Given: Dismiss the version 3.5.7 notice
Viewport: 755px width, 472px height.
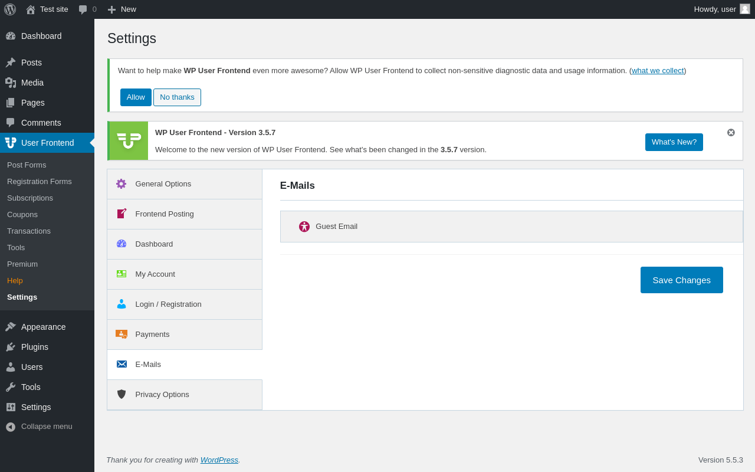Looking at the screenshot, I should pos(731,133).
